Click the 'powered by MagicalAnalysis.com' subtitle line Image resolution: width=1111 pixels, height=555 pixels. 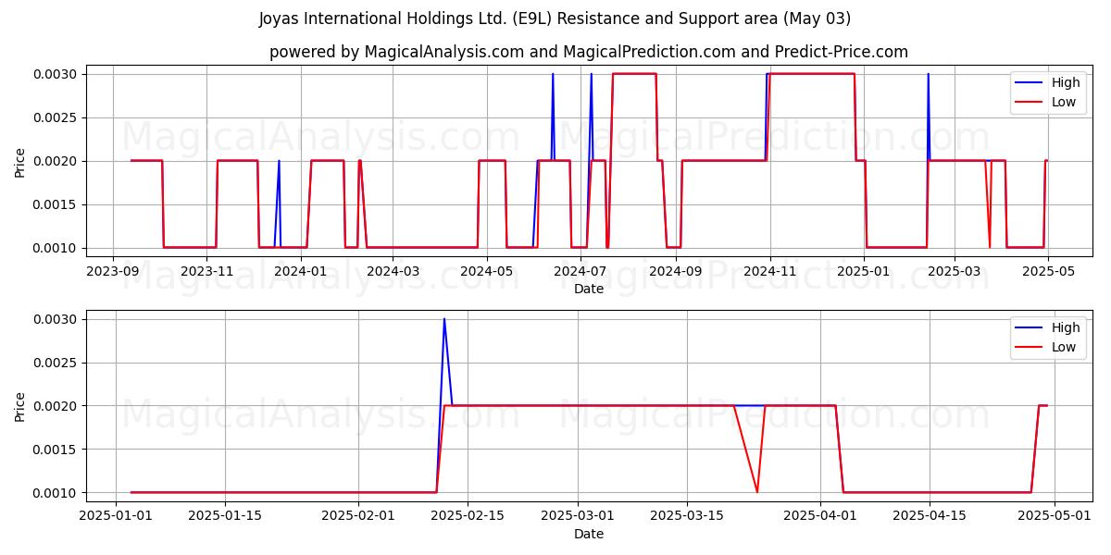coord(589,52)
